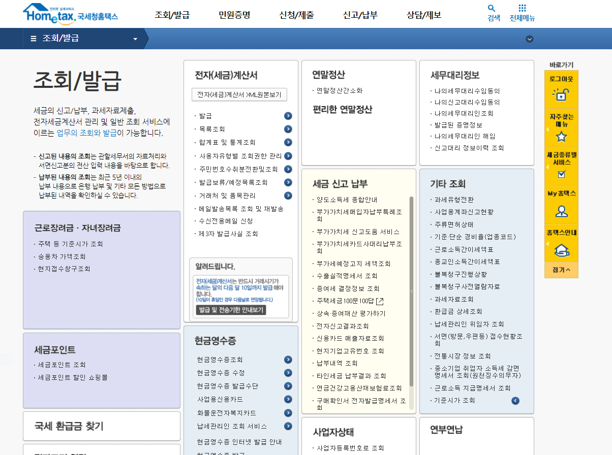Screen dimensions: 612x455
Task: Select the 홈택스안내 sidebar icon
Action: point(561,249)
